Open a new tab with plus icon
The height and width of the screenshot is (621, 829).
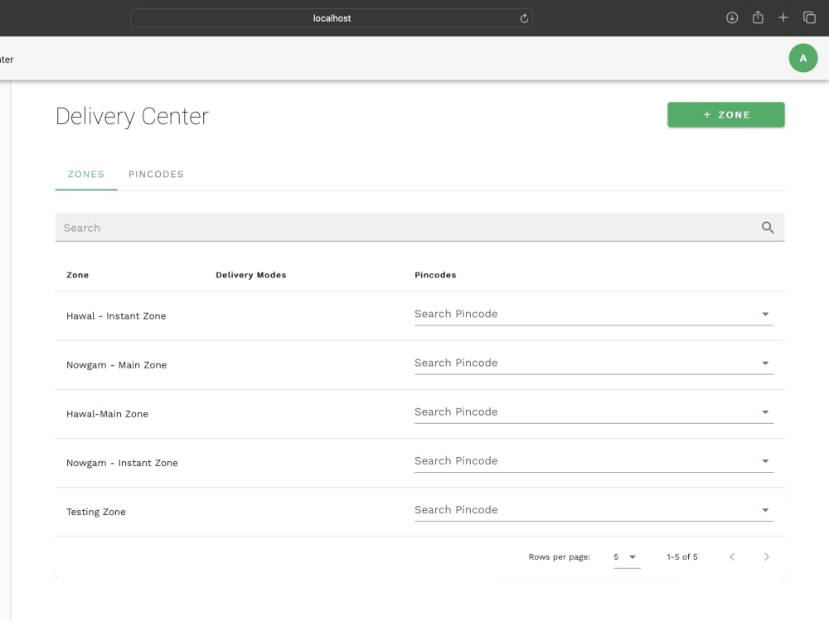tap(783, 18)
